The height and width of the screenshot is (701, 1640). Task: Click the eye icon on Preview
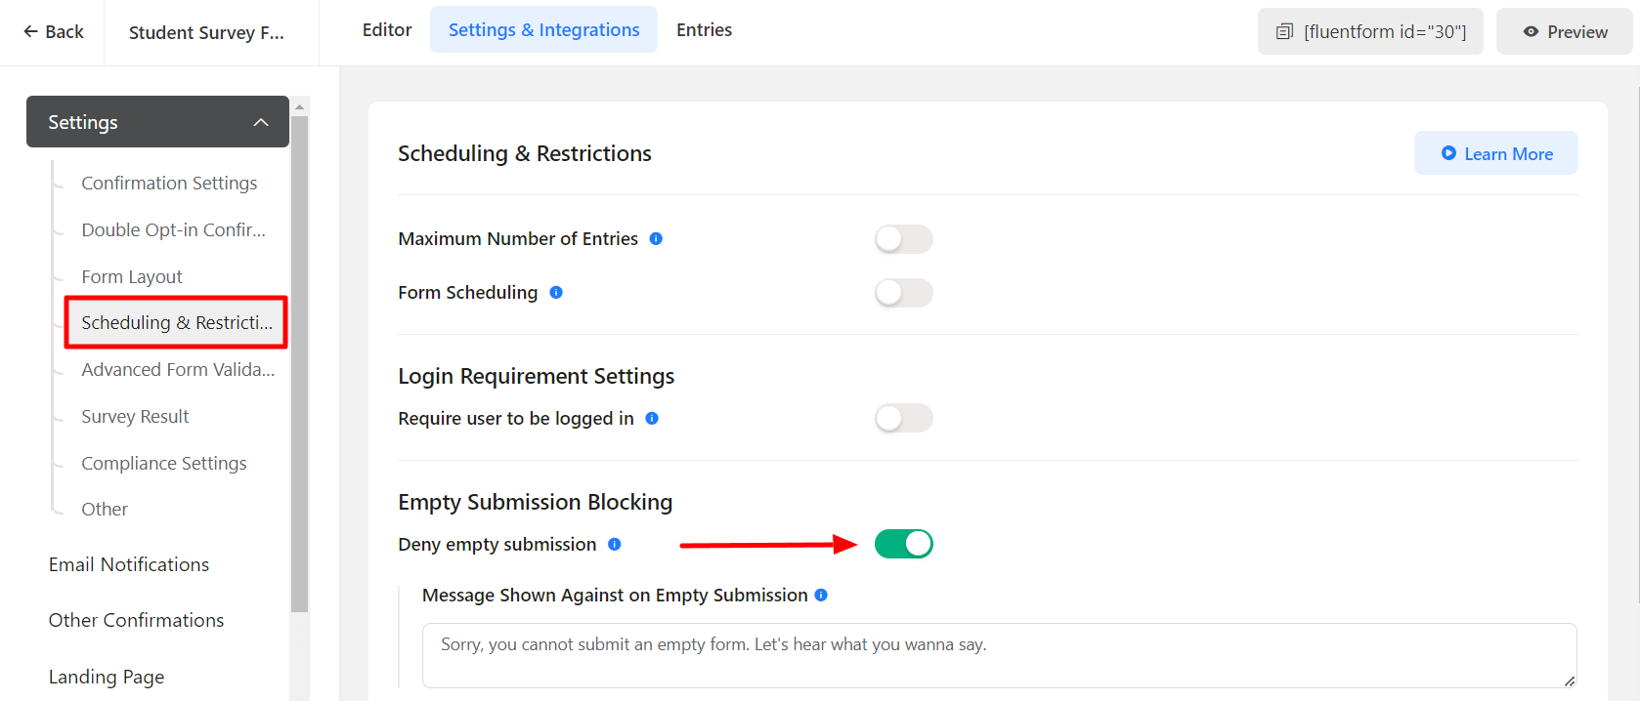(x=1531, y=32)
